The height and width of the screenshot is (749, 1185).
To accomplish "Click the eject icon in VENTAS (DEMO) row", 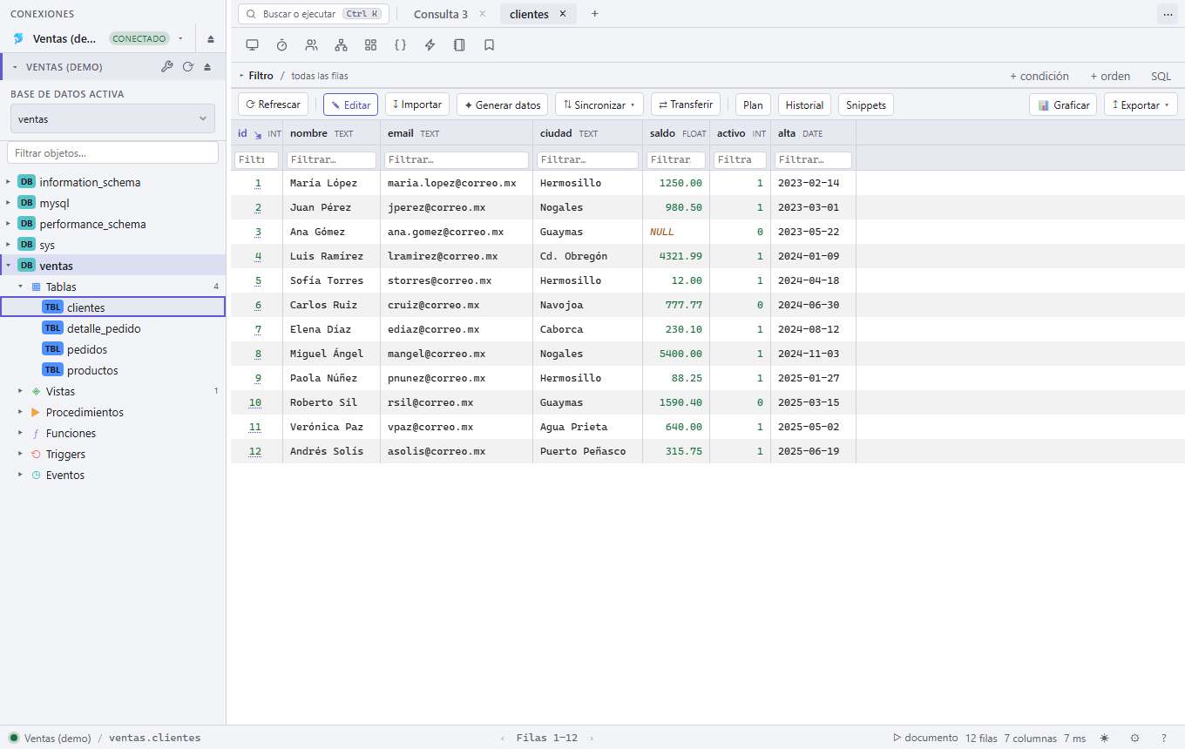I will tap(207, 67).
